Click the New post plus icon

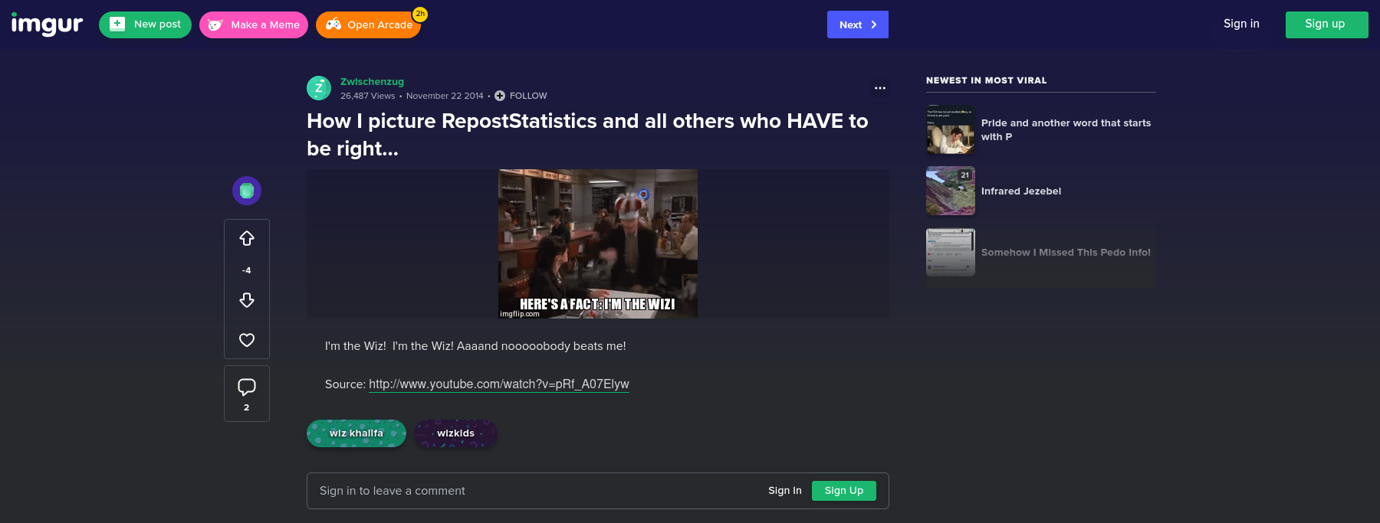pos(117,24)
